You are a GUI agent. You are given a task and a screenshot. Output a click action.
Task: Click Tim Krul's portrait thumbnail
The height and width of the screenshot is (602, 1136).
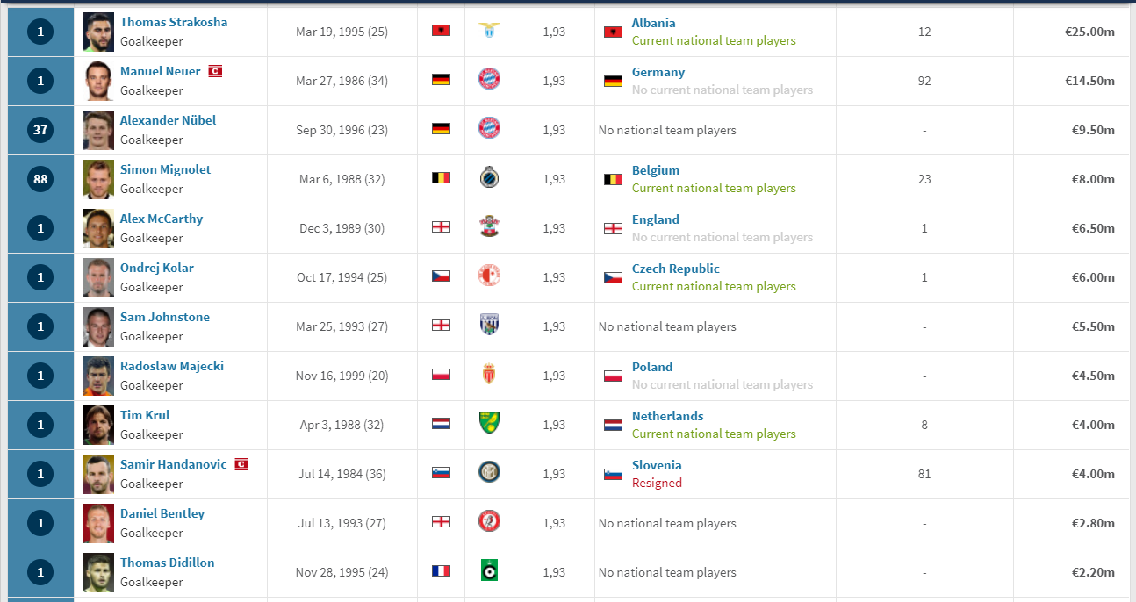tap(98, 425)
